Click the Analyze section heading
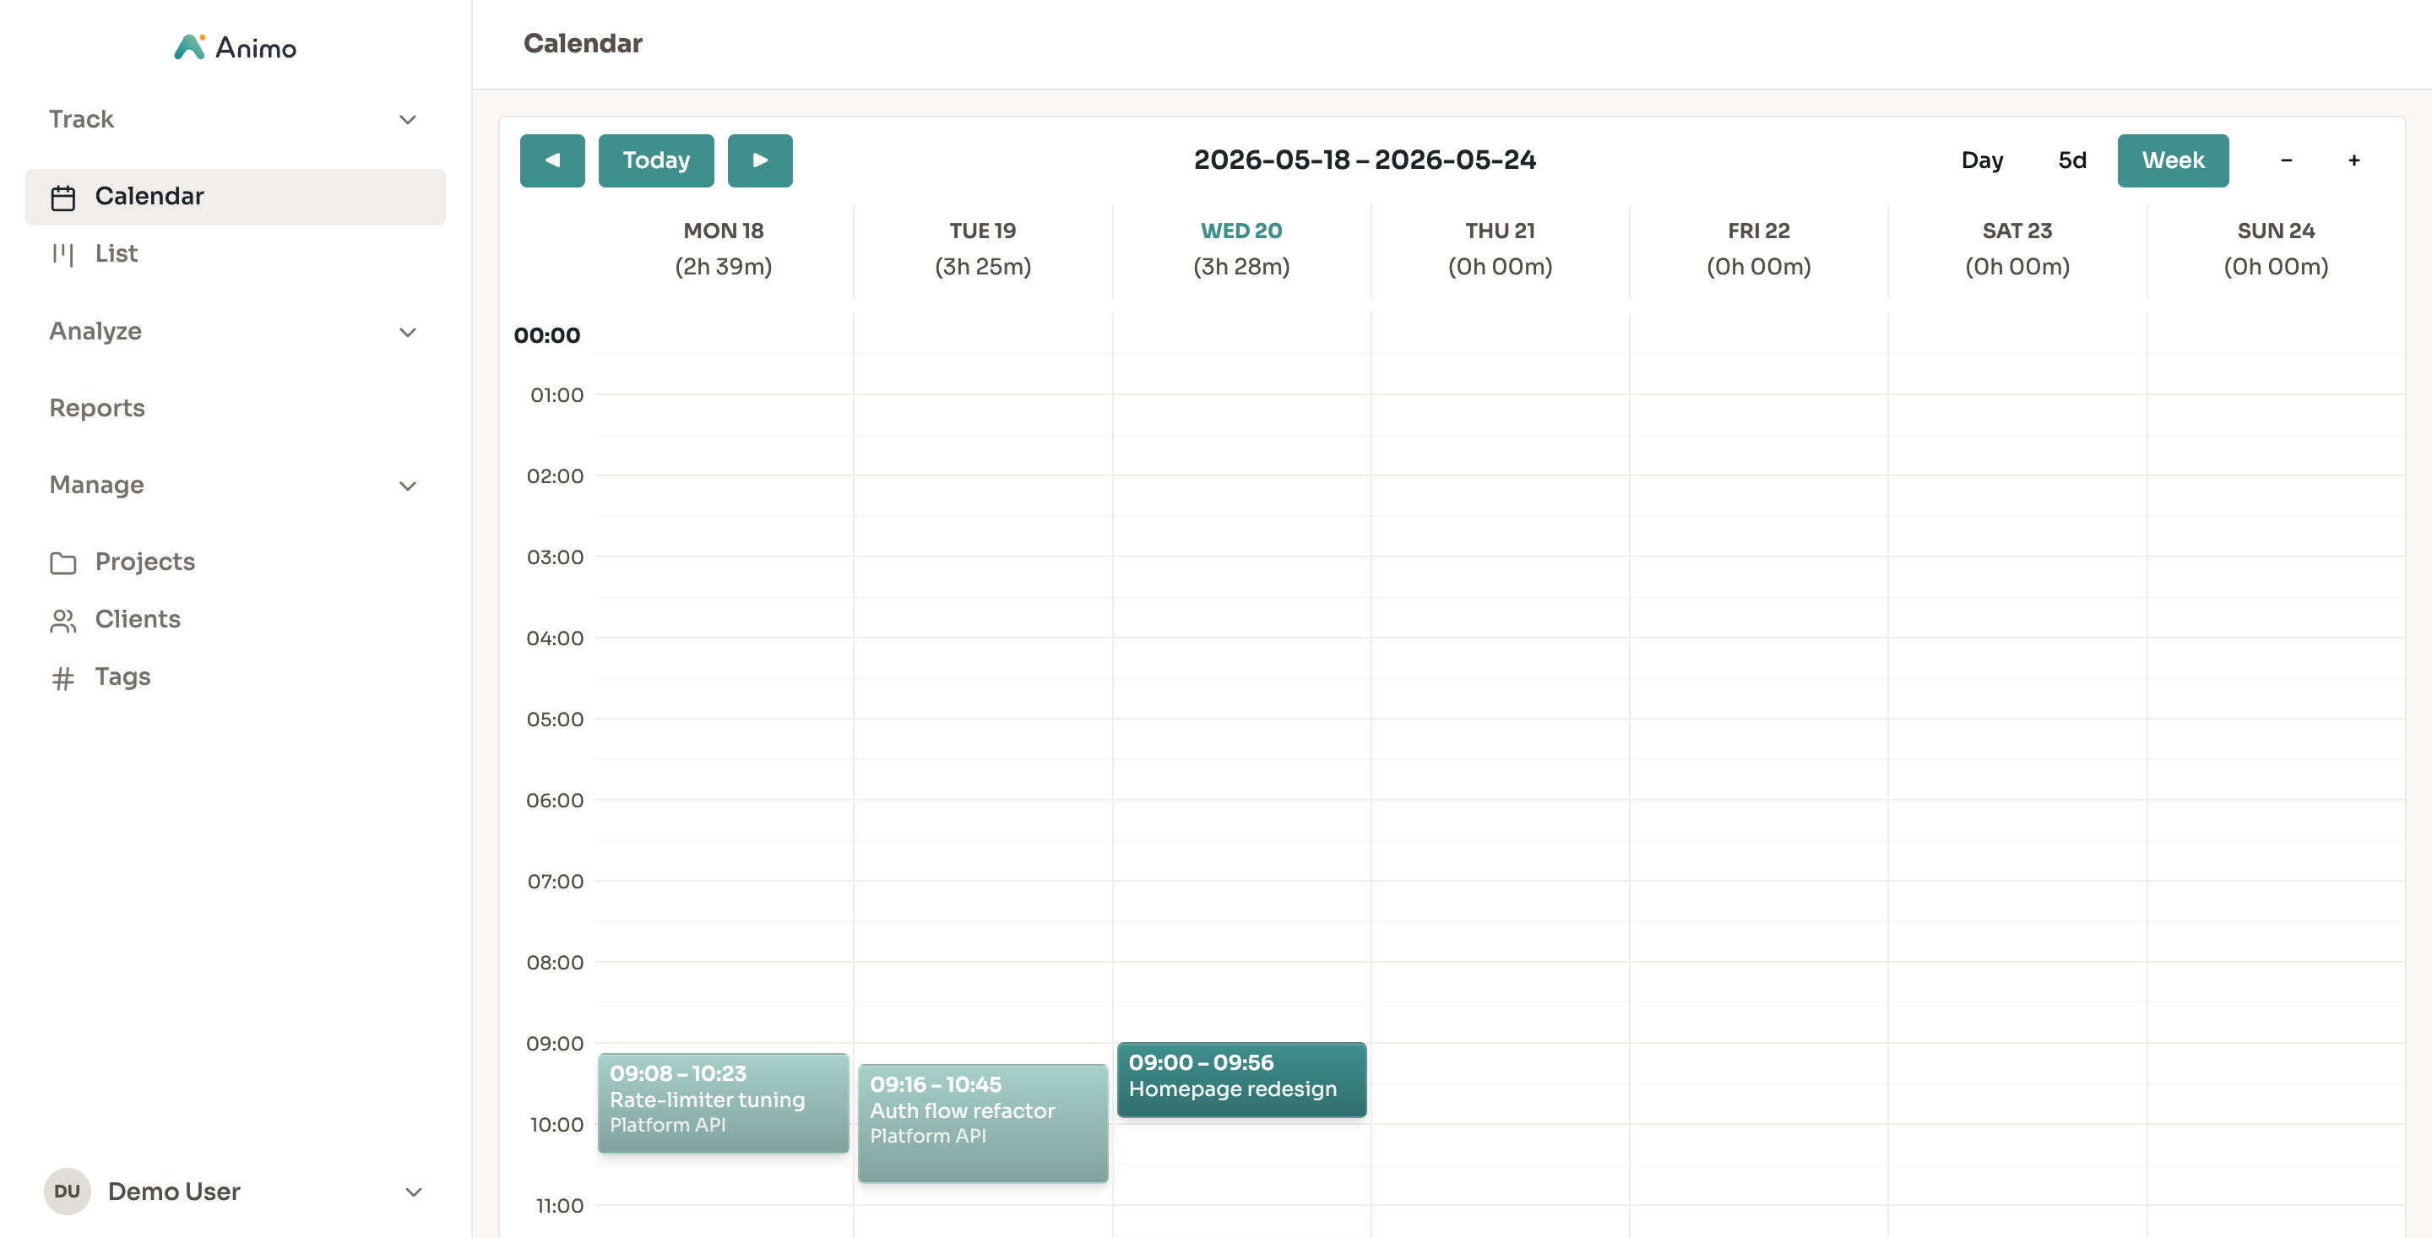The image size is (2432, 1238). pos(95,331)
